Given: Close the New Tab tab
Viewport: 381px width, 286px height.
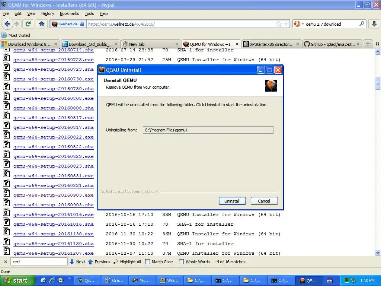Looking at the screenshot, I should pos(177,44).
